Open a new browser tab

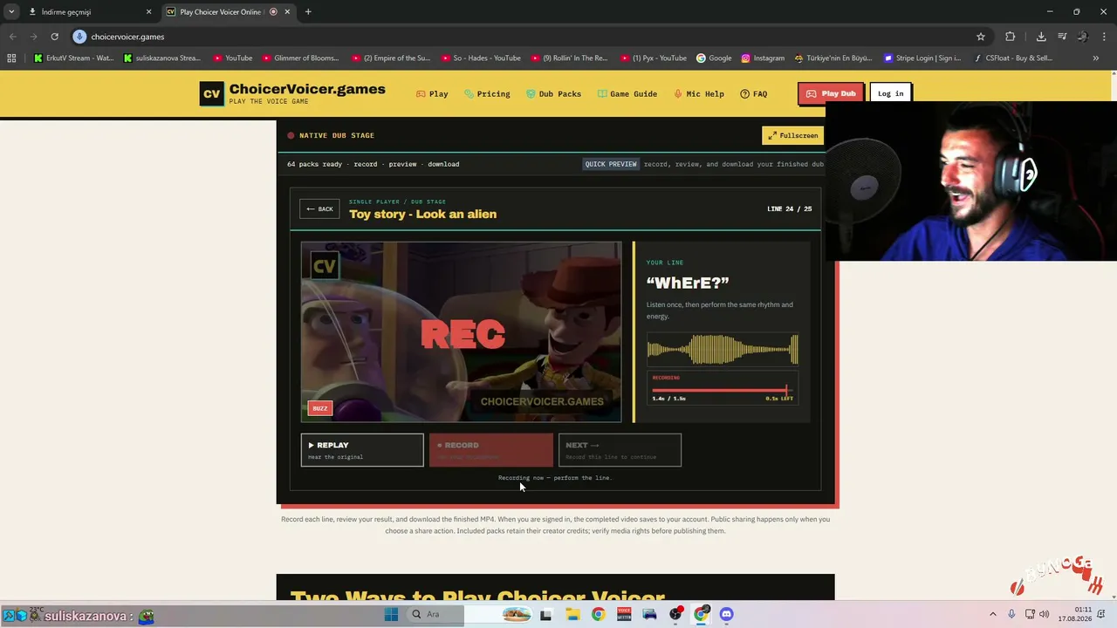(x=308, y=12)
